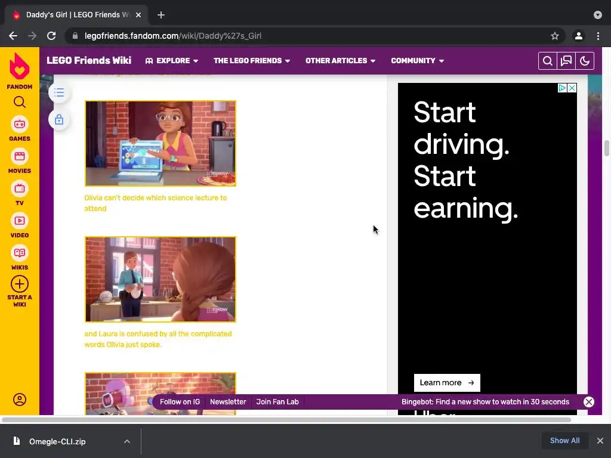This screenshot has width=611, height=458.
Task: Open the Chrome three-dot menu
Action: pos(598,36)
